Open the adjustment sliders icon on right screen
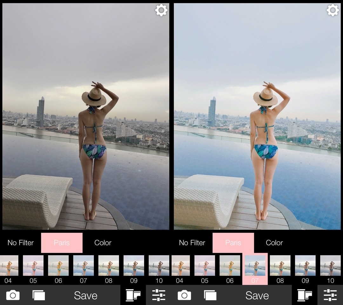The width and height of the screenshot is (343, 305). pos(330,295)
